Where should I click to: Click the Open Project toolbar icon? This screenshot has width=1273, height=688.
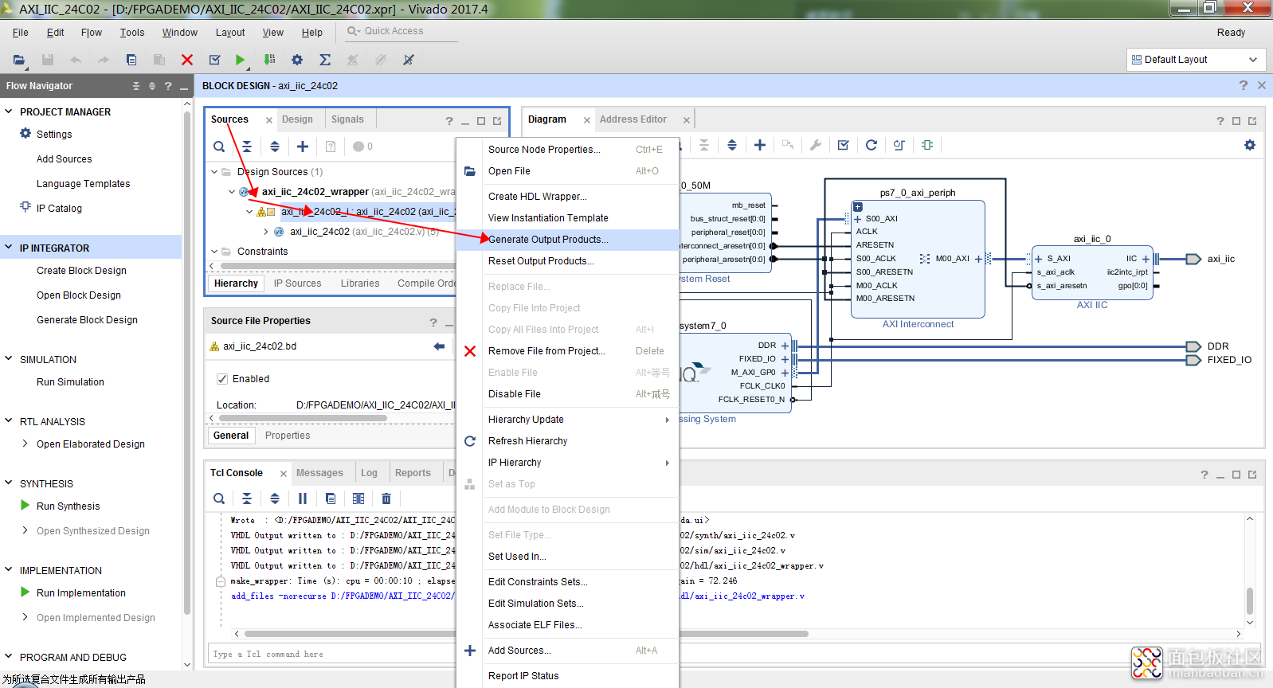coord(19,60)
